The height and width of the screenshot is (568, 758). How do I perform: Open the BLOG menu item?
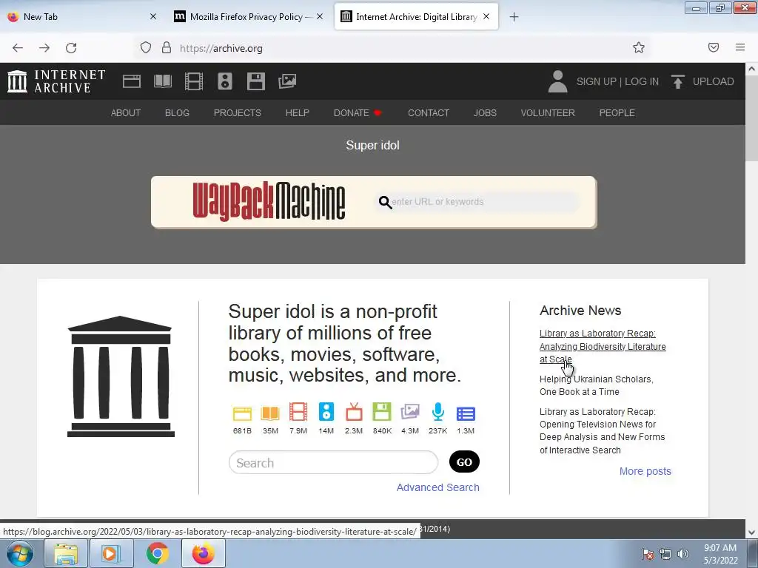point(177,112)
